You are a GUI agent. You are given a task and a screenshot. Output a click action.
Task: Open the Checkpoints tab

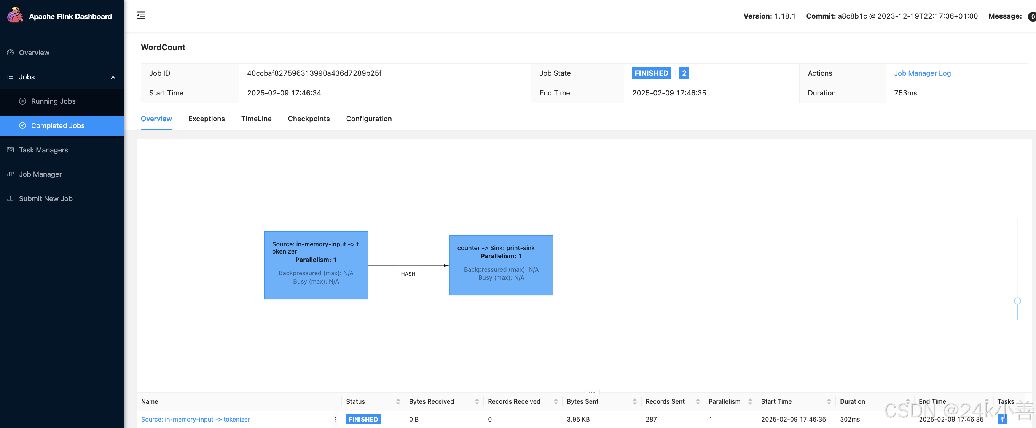click(x=308, y=119)
